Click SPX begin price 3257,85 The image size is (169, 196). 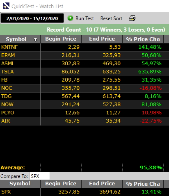pos(69,192)
